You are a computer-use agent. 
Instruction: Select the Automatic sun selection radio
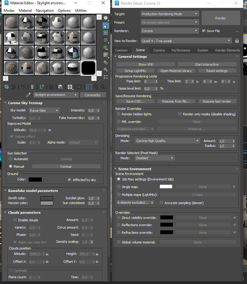point(11,159)
